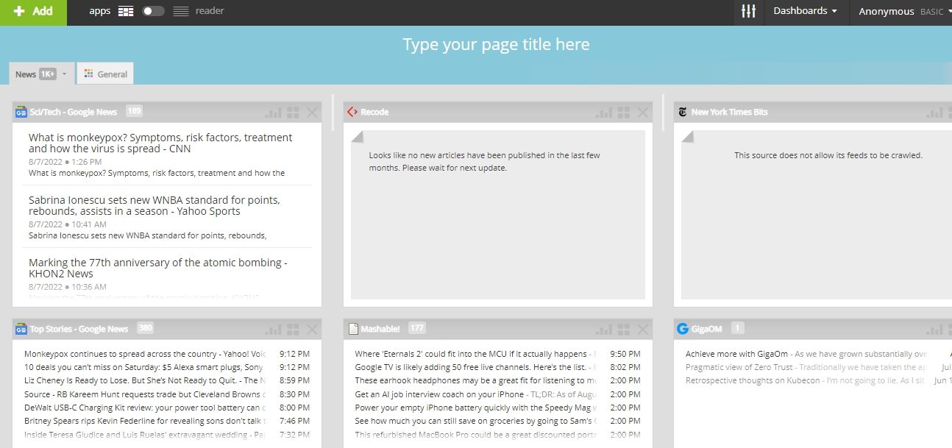Open New York Times Bits widget title
The image size is (952, 448).
tap(730, 112)
